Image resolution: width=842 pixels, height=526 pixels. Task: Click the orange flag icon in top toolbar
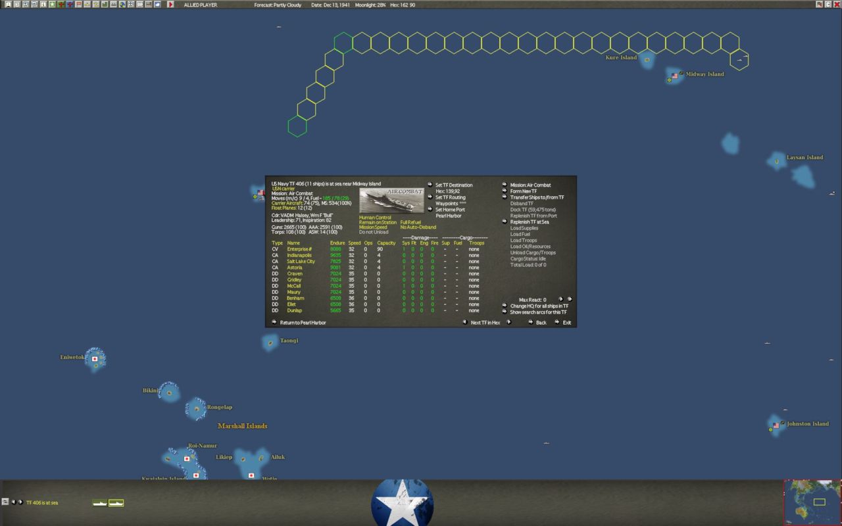point(78,5)
